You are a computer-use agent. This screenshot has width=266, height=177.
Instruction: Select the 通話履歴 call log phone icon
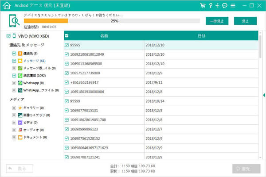click(x=20, y=76)
